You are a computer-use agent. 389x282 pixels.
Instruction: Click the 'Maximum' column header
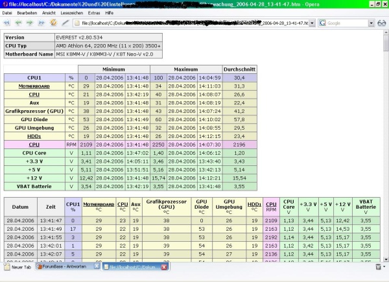pyautogui.click(x=186, y=69)
